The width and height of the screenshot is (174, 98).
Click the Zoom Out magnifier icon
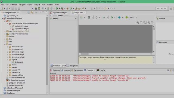coord(149,23)
